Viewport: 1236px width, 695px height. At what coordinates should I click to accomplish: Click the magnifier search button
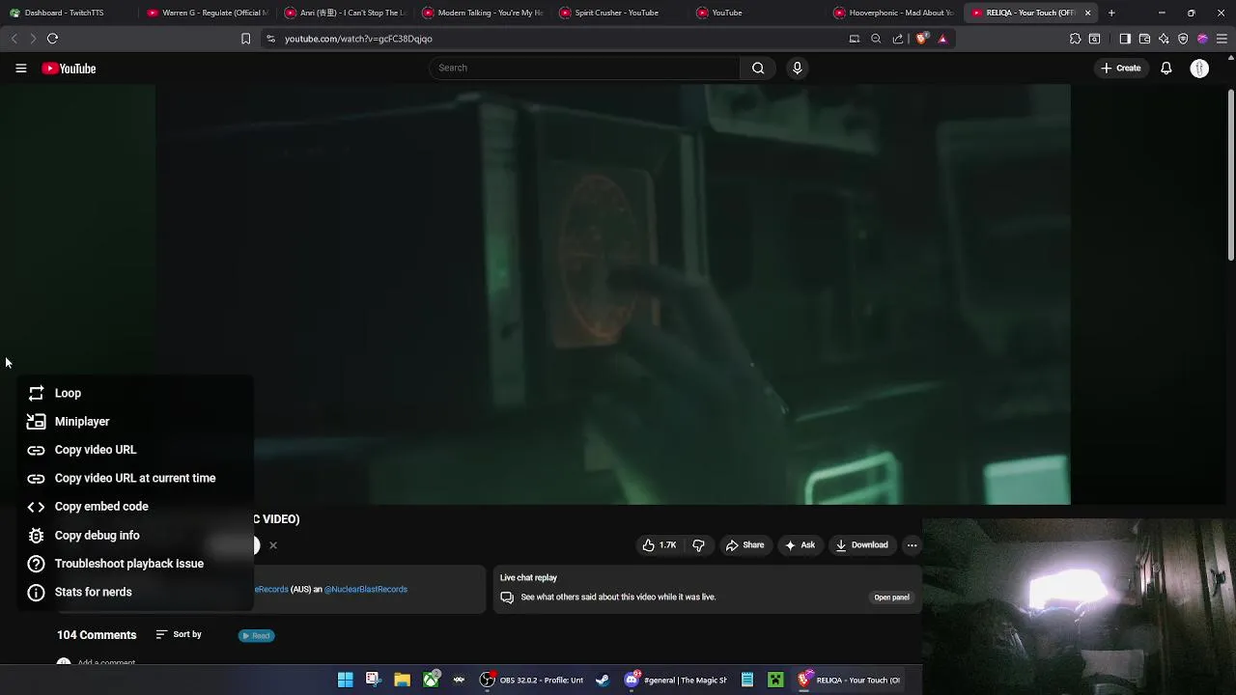pyautogui.click(x=758, y=68)
